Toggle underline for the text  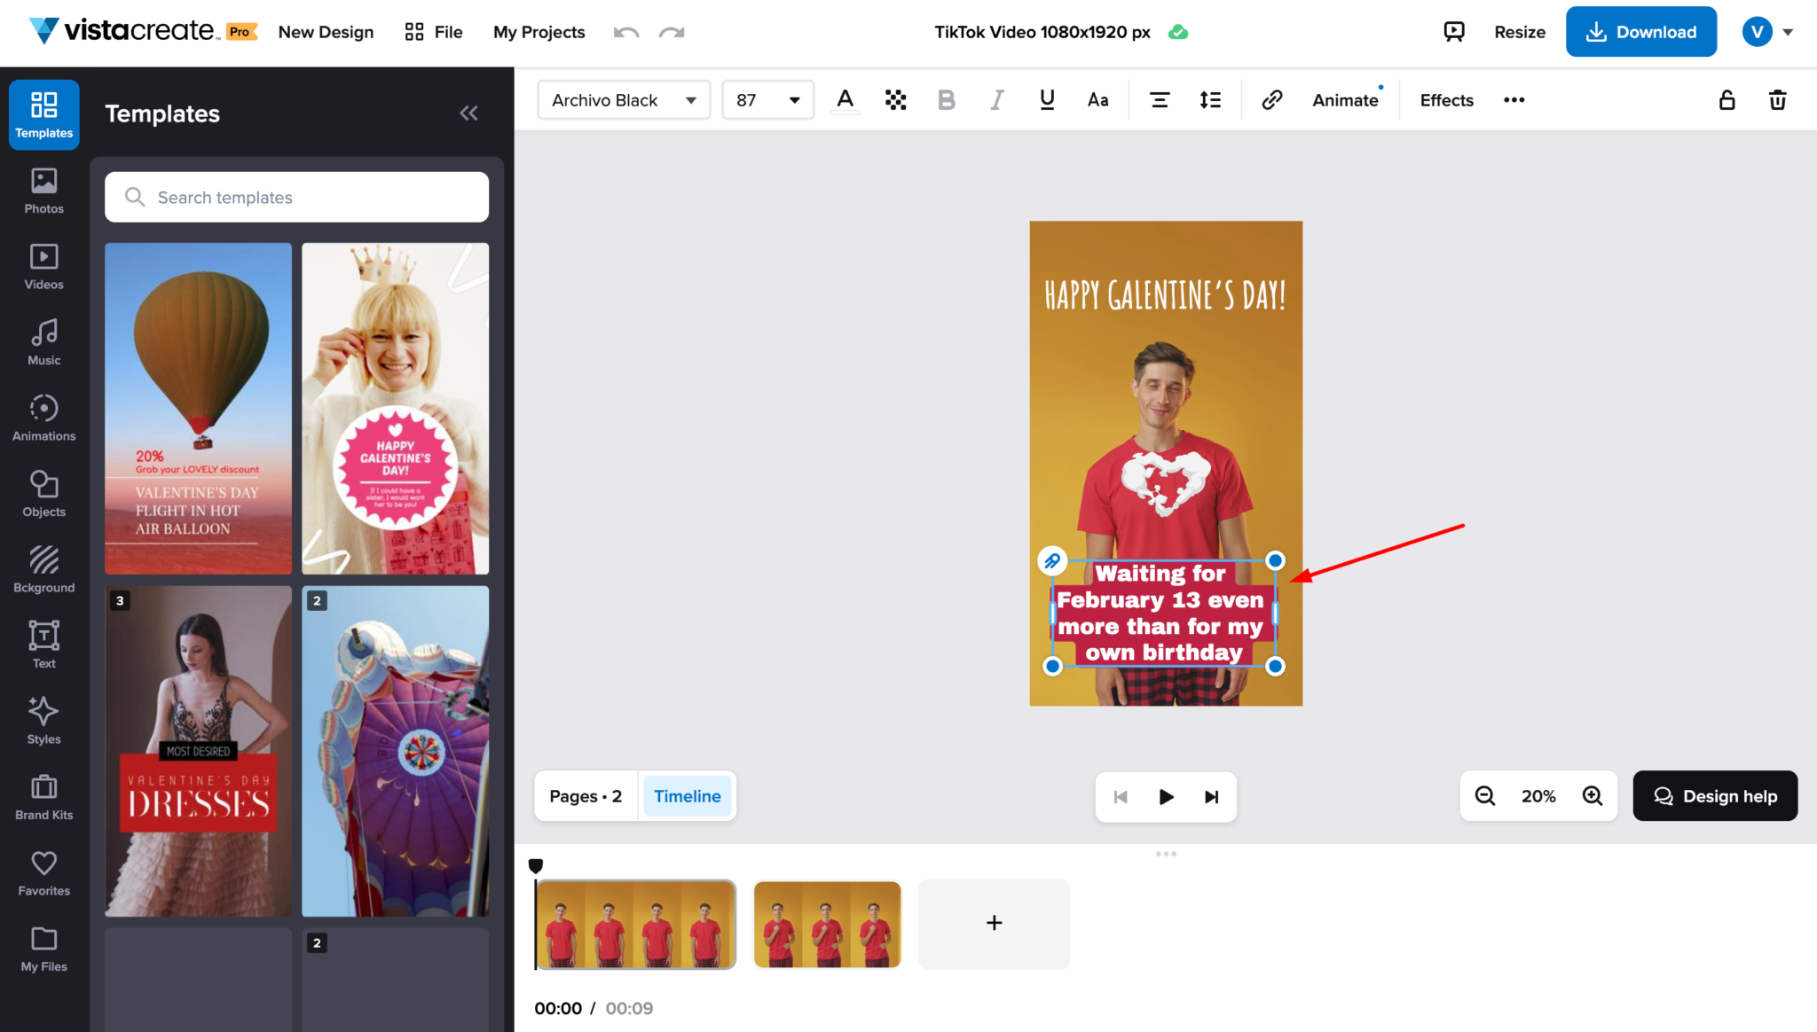[x=1047, y=99]
